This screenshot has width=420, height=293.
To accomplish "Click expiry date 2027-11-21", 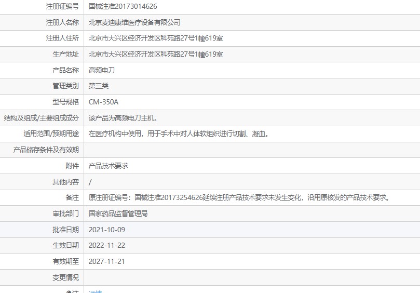I will pyautogui.click(x=107, y=262).
